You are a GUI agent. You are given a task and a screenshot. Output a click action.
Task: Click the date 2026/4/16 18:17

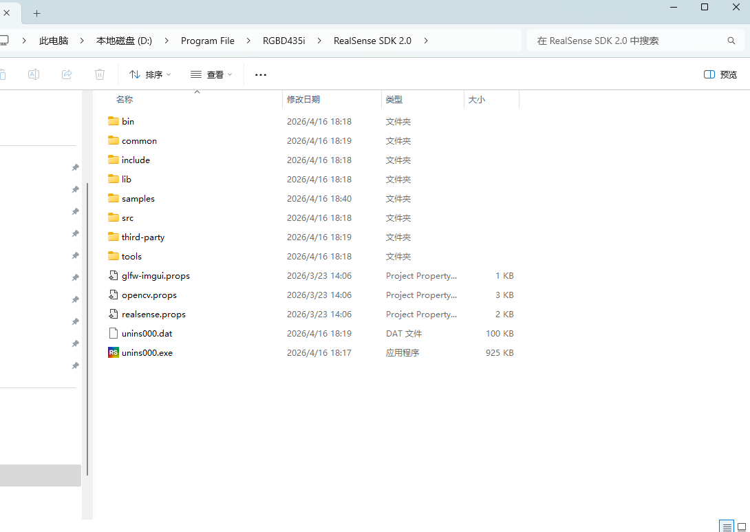tap(319, 352)
